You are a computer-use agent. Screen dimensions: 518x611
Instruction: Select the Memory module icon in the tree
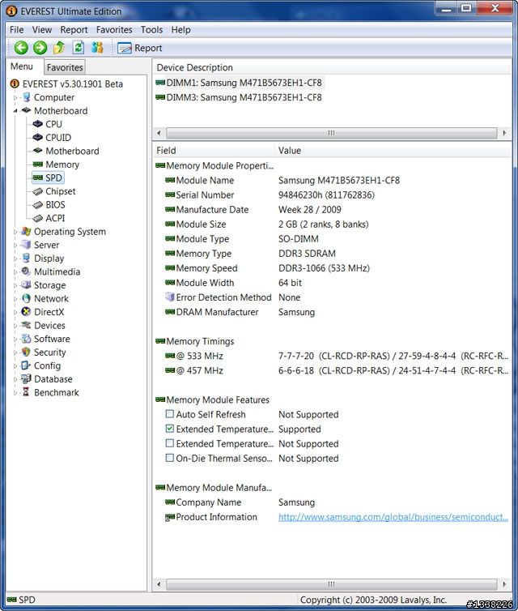[x=38, y=164]
